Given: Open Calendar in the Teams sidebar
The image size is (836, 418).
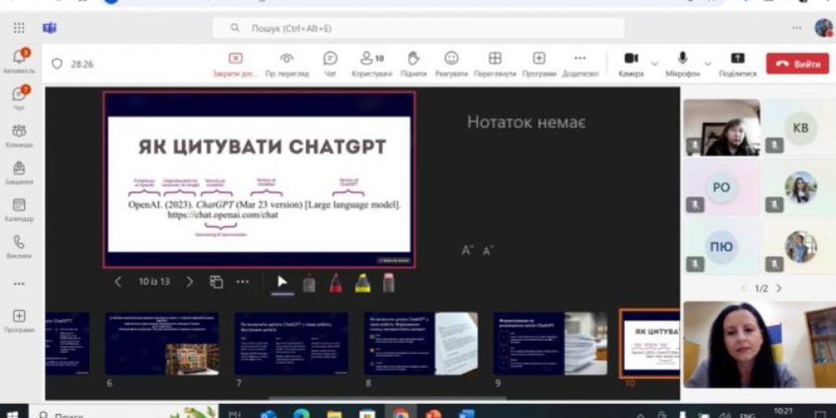Looking at the screenshot, I should point(18,209).
